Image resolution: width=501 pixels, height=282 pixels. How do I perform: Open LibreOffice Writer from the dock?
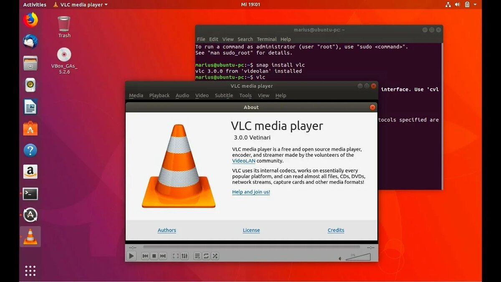coord(30,107)
